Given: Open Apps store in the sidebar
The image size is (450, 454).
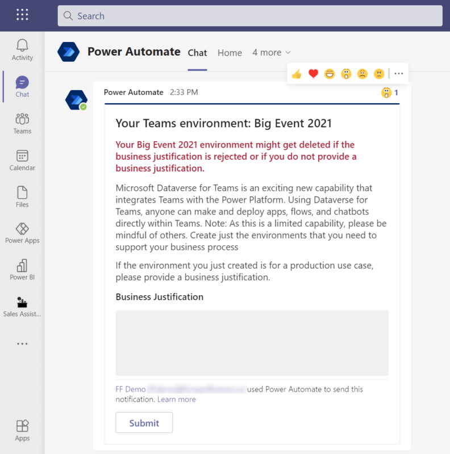Looking at the screenshot, I should pyautogui.click(x=22, y=431).
